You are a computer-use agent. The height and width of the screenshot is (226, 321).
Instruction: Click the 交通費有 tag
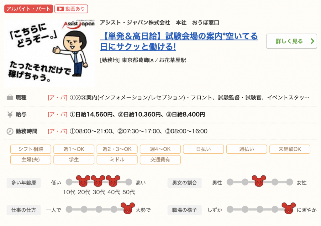click(x=160, y=160)
